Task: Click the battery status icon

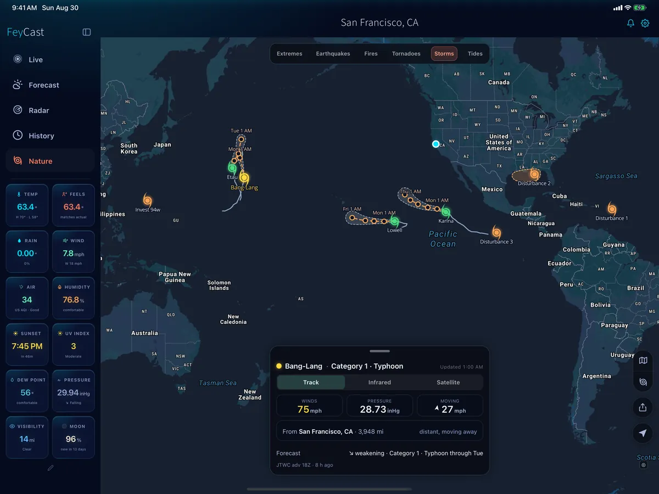Action: coord(640,8)
